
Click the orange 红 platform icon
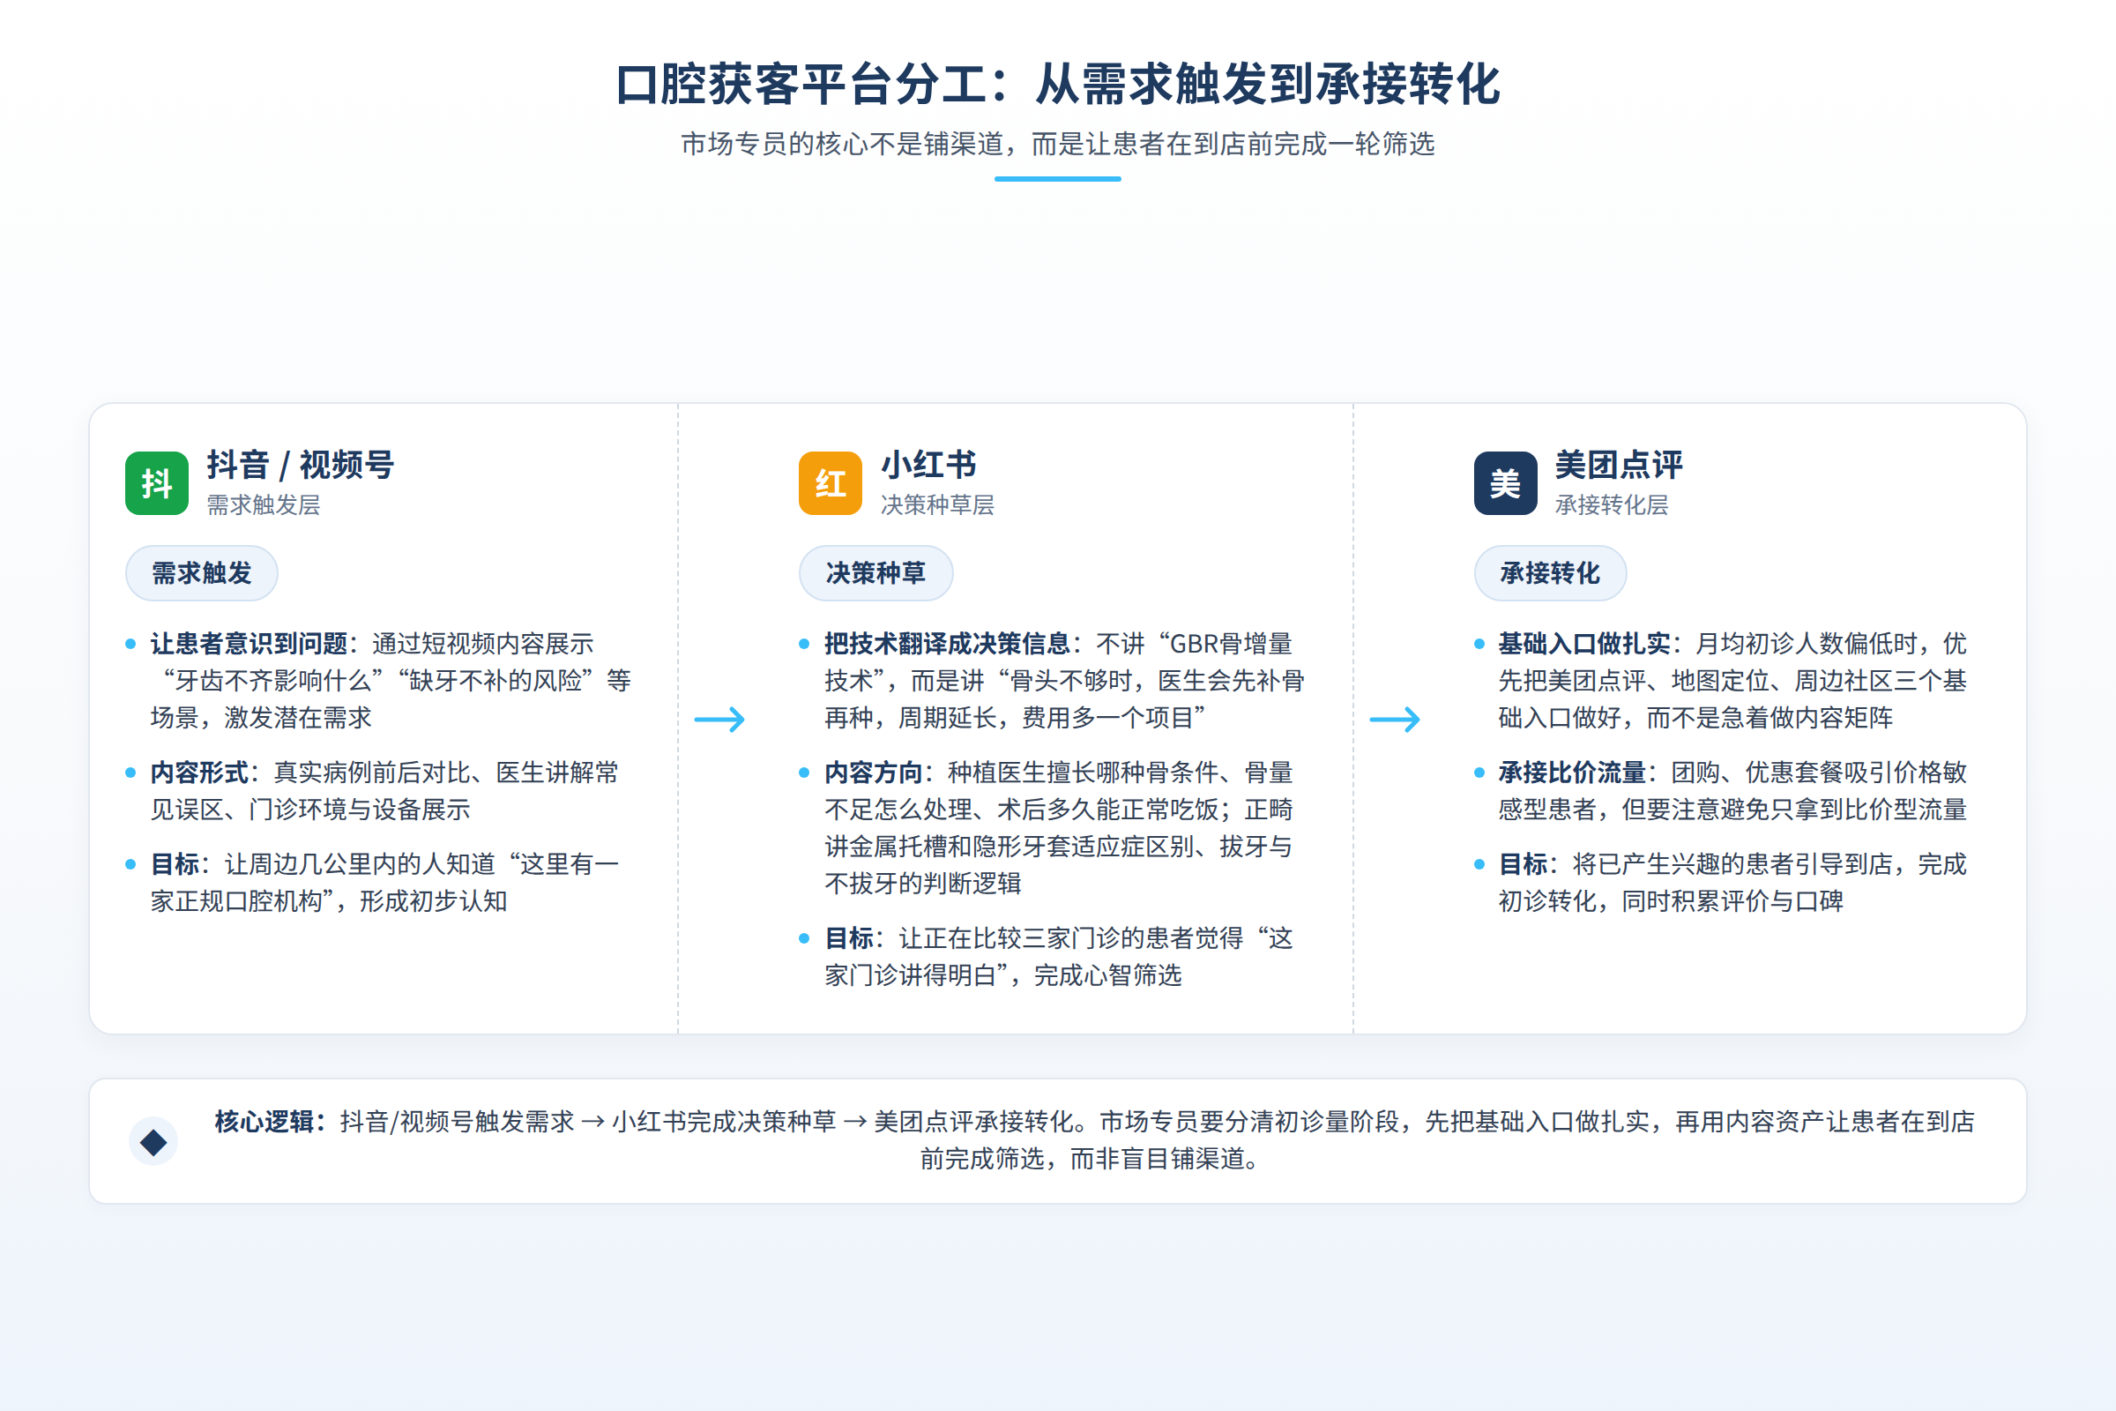click(x=831, y=483)
